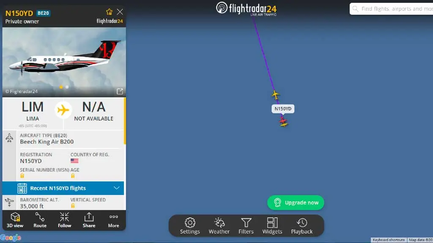Open the aircraft photo in a new window
433x243 pixels.
point(120,92)
